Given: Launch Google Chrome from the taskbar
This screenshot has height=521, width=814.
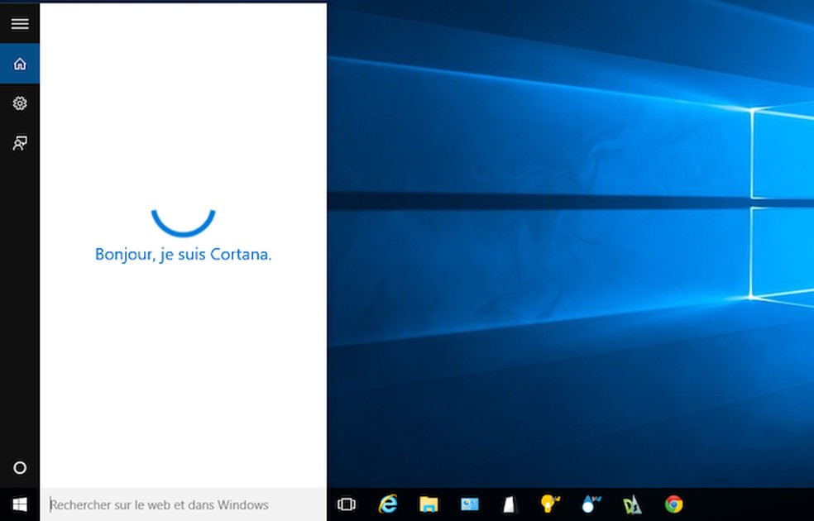Looking at the screenshot, I should pos(673,504).
